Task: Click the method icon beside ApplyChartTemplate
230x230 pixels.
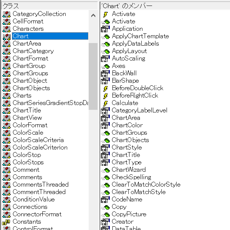Action: 105,37
